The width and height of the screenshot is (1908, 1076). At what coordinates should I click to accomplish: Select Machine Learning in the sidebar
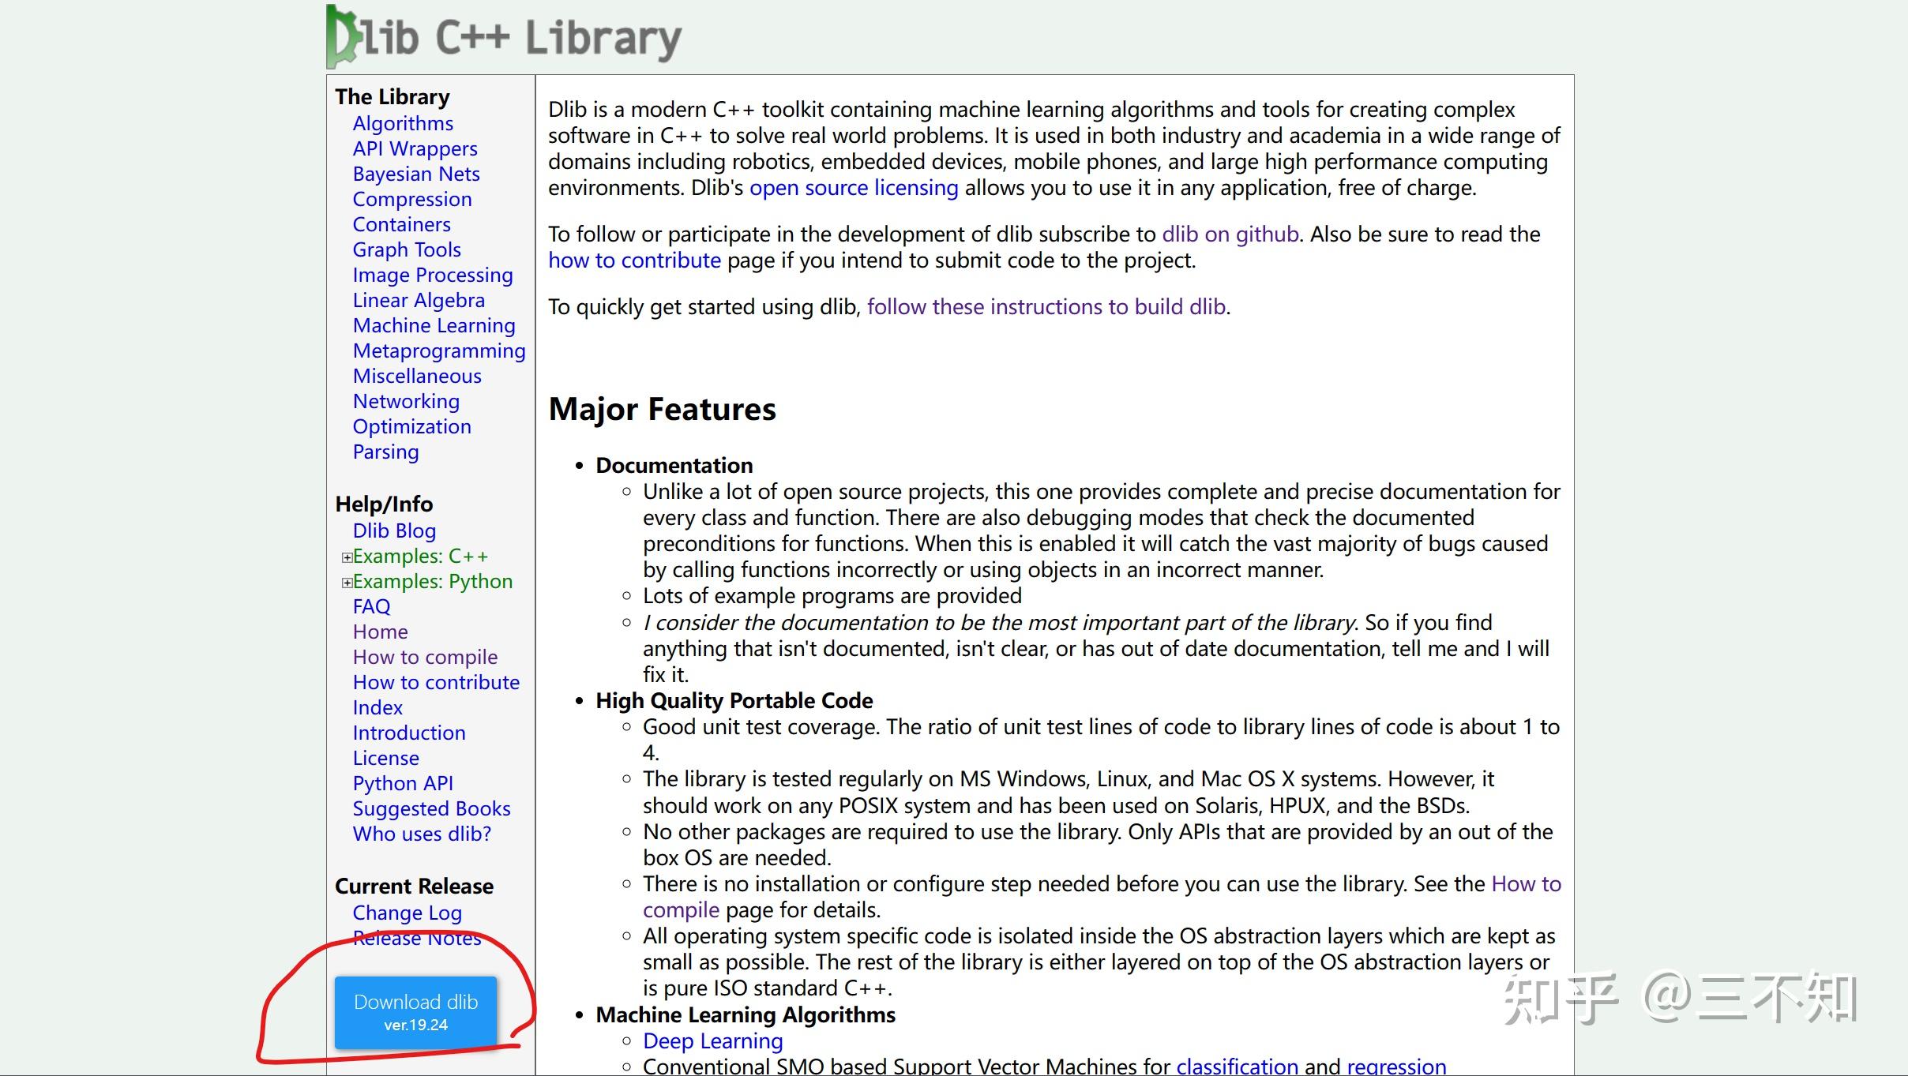[434, 325]
